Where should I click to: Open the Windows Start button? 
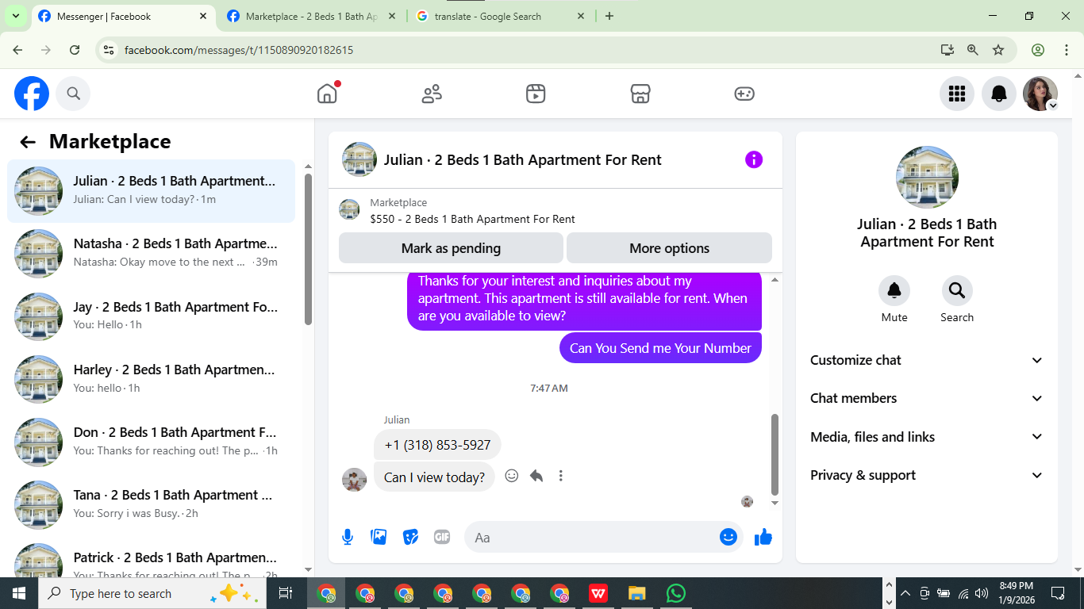(18, 593)
